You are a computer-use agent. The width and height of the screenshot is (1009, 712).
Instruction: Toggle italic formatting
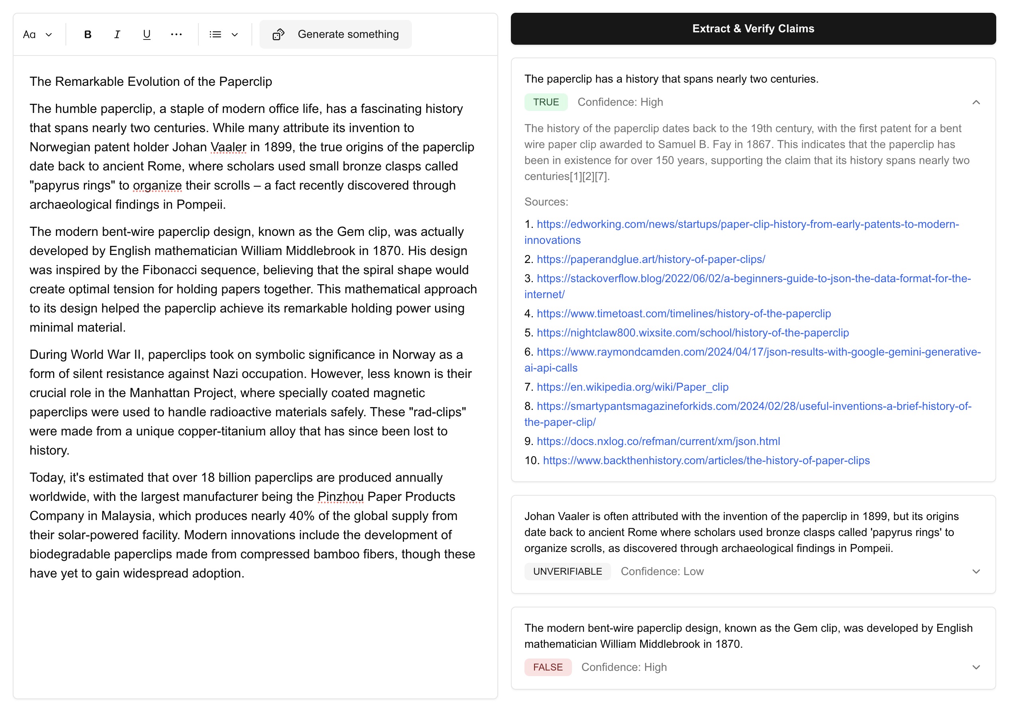[x=117, y=34]
